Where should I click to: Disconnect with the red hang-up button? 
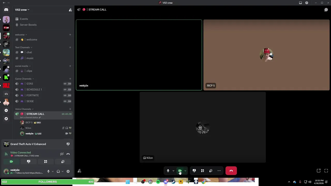point(231,171)
